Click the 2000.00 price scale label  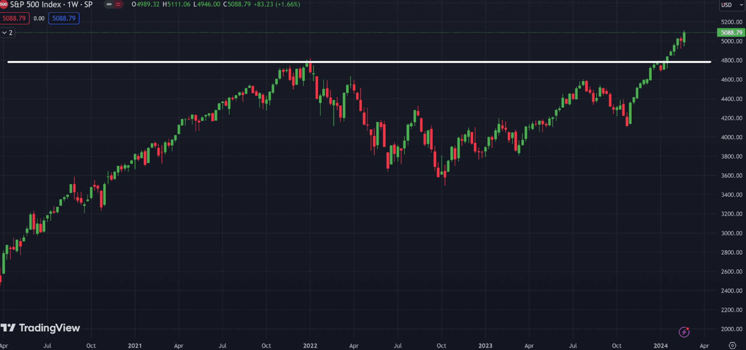pos(732,329)
